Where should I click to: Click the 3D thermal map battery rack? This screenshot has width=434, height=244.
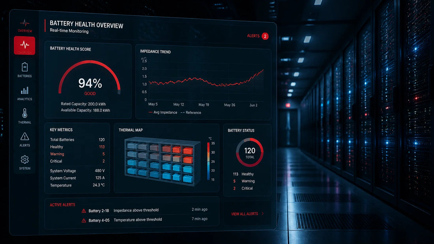163,161
